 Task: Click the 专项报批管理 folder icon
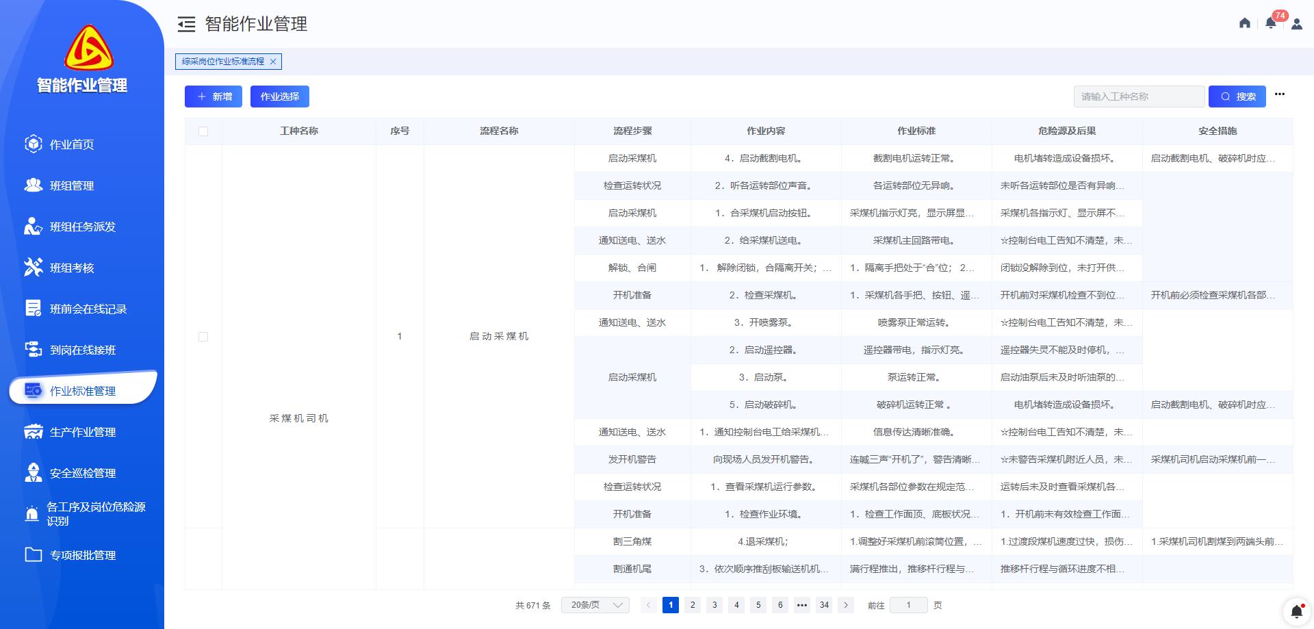tap(33, 554)
